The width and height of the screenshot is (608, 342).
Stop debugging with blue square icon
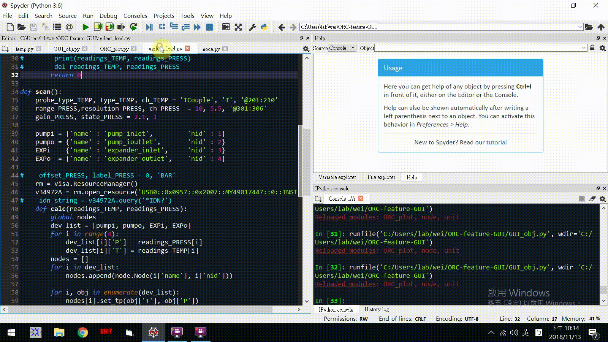(209, 27)
